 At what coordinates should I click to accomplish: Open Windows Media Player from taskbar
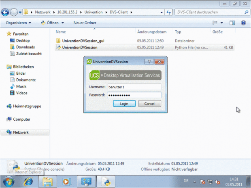[66, 182]
